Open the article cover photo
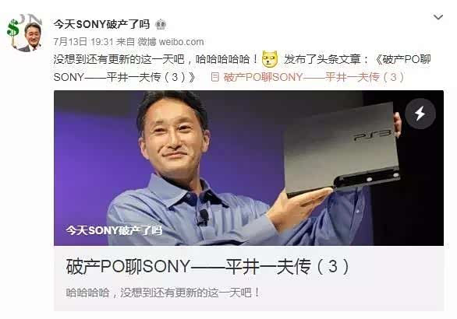This screenshot has height=319, width=457. tap(249, 168)
